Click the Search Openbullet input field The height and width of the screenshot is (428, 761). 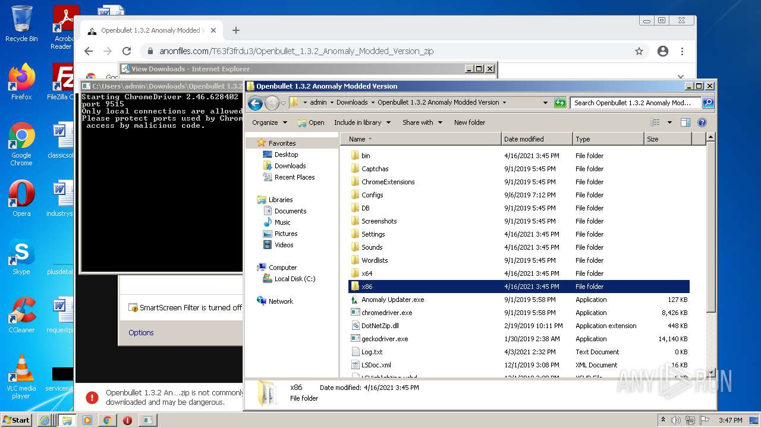[636, 103]
